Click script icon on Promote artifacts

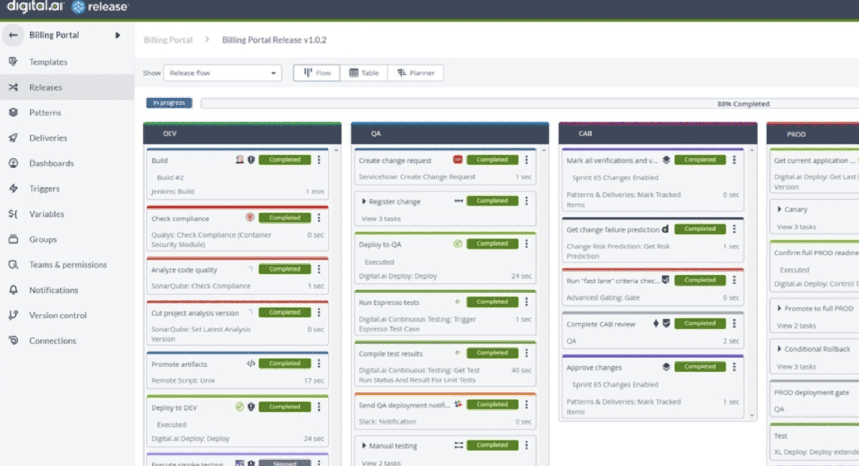point(251,364)
